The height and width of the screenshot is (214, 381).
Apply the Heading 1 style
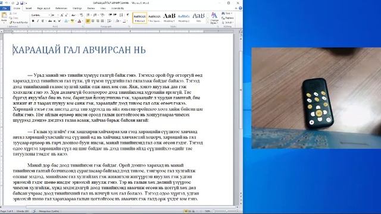(169, 18)
